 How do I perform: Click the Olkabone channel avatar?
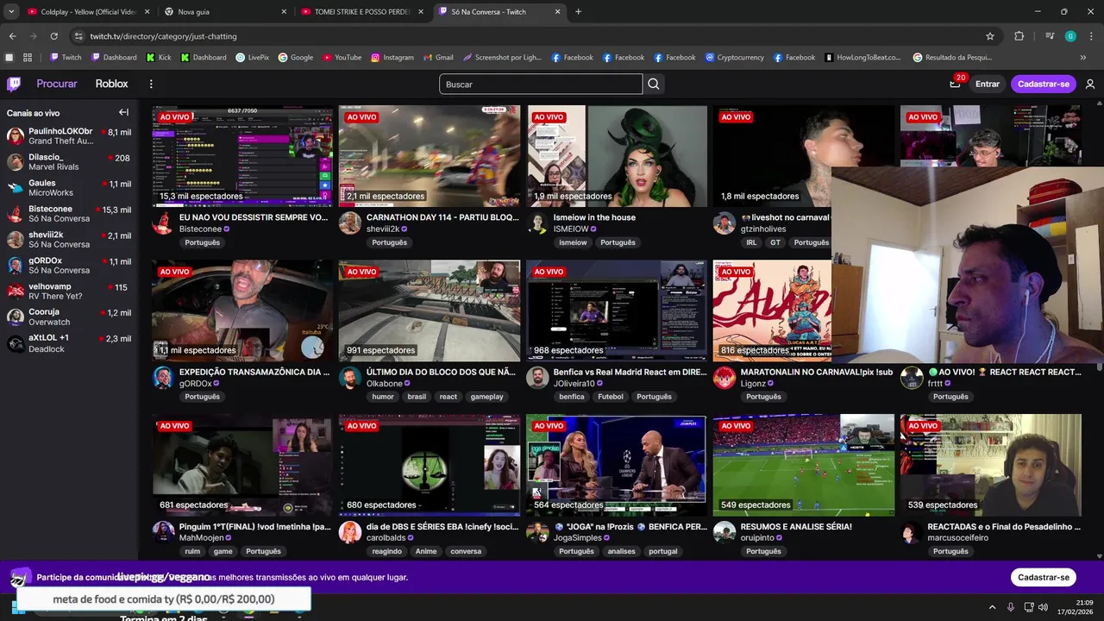coord(349,378)
